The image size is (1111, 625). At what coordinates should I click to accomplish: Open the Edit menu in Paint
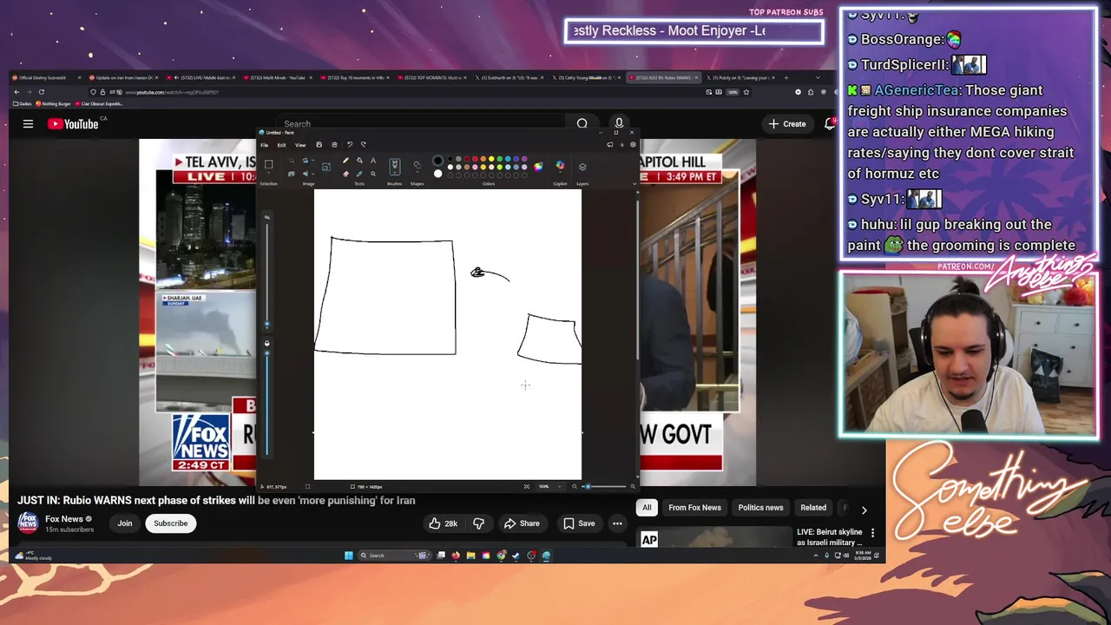pos(281,145)
